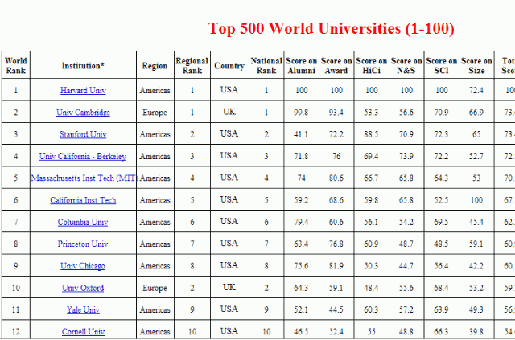Image resolution: width=515 pixels, height=340 pixels.
Task: Click world rank 12 in Cornell row
Action: click(16, 332)
